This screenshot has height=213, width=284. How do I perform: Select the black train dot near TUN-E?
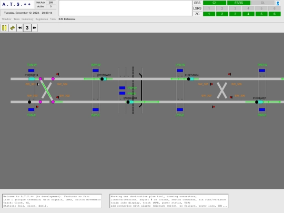(29, 102)
